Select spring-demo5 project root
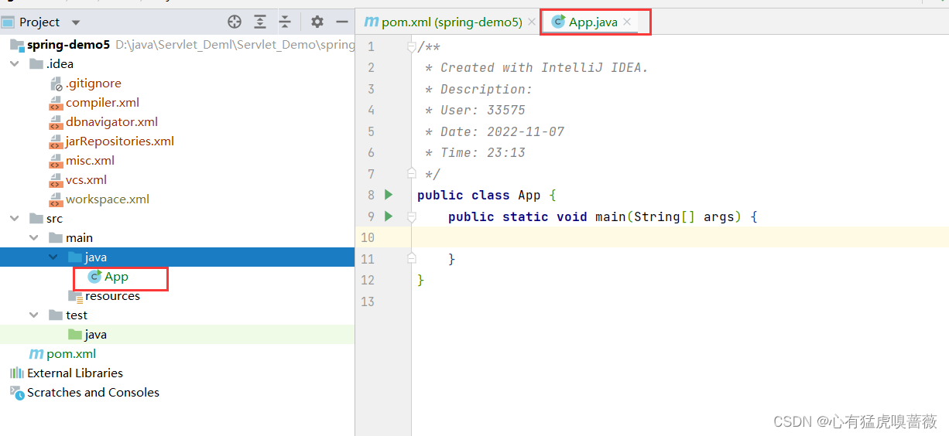 tap(69, 45)
